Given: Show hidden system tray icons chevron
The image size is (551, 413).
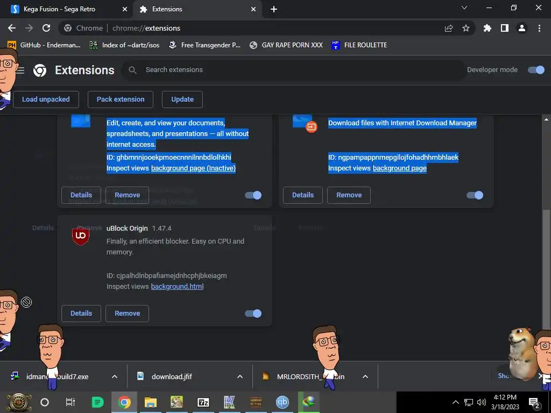Looking at the screenshot, I should [455, 402].
